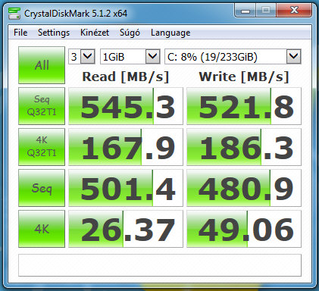Run all benchmarks with All button
The image size is (319, 291).
[x=42, y=65]
